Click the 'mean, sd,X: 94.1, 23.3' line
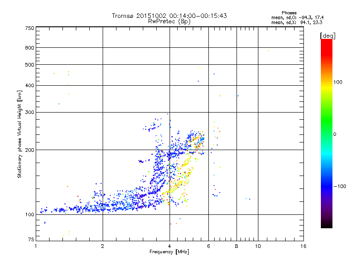Screen dimensions: 357x268 point(297,22)
